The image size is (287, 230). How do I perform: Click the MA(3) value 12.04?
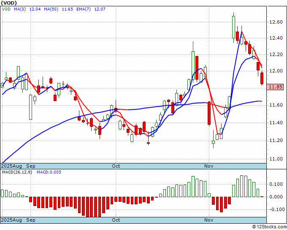coord(35,9)
